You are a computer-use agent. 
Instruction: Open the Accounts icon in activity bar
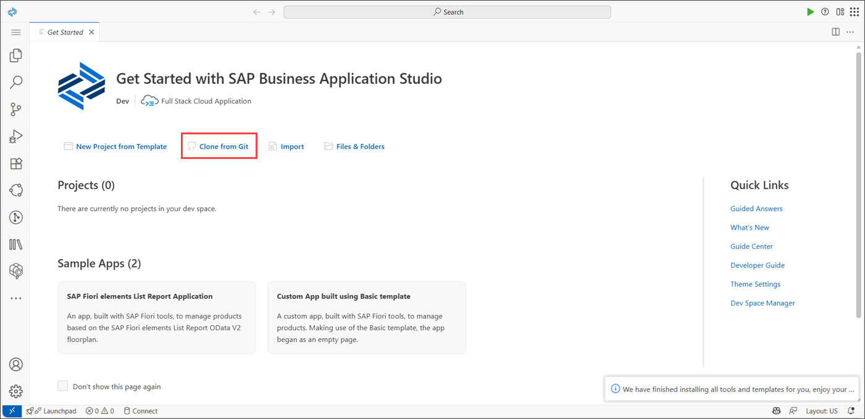click(16, 365)
